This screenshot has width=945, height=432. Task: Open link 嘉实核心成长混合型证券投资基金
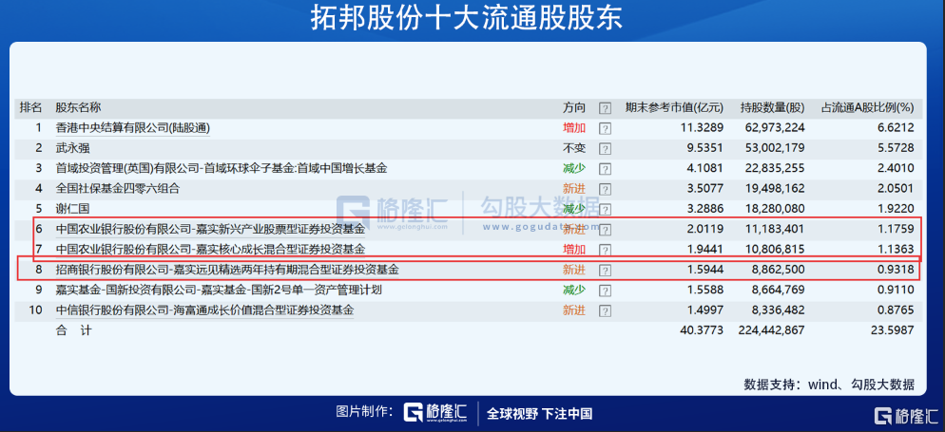pos(210,249)
